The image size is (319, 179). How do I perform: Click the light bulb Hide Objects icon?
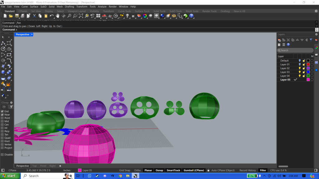[x=127, y=16]
